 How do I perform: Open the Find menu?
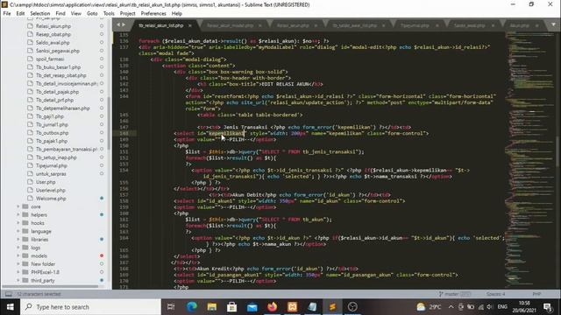60,14
